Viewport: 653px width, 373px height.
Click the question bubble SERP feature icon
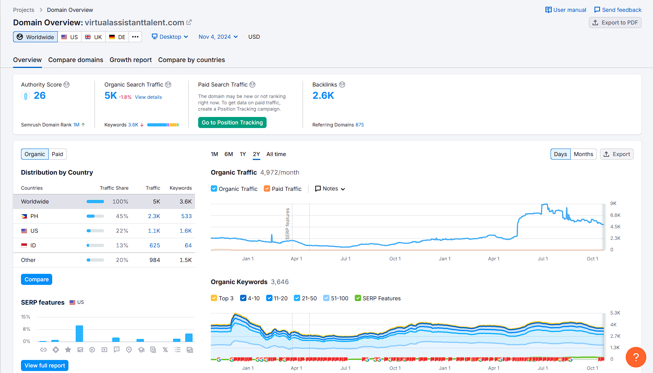[x=117, y=350]
